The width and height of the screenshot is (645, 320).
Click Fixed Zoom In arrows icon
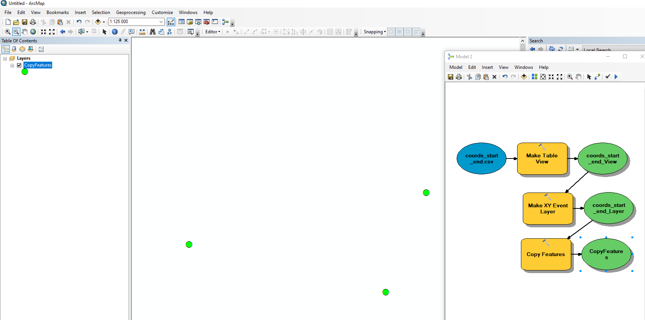coord(44,32)
